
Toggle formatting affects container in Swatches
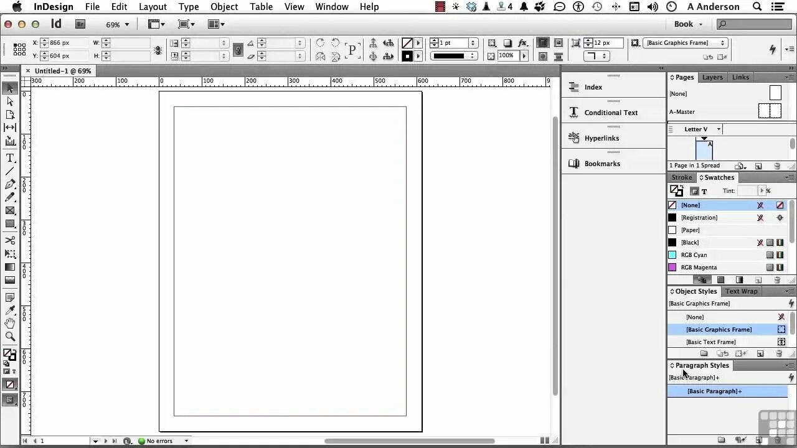coord(695,191)
